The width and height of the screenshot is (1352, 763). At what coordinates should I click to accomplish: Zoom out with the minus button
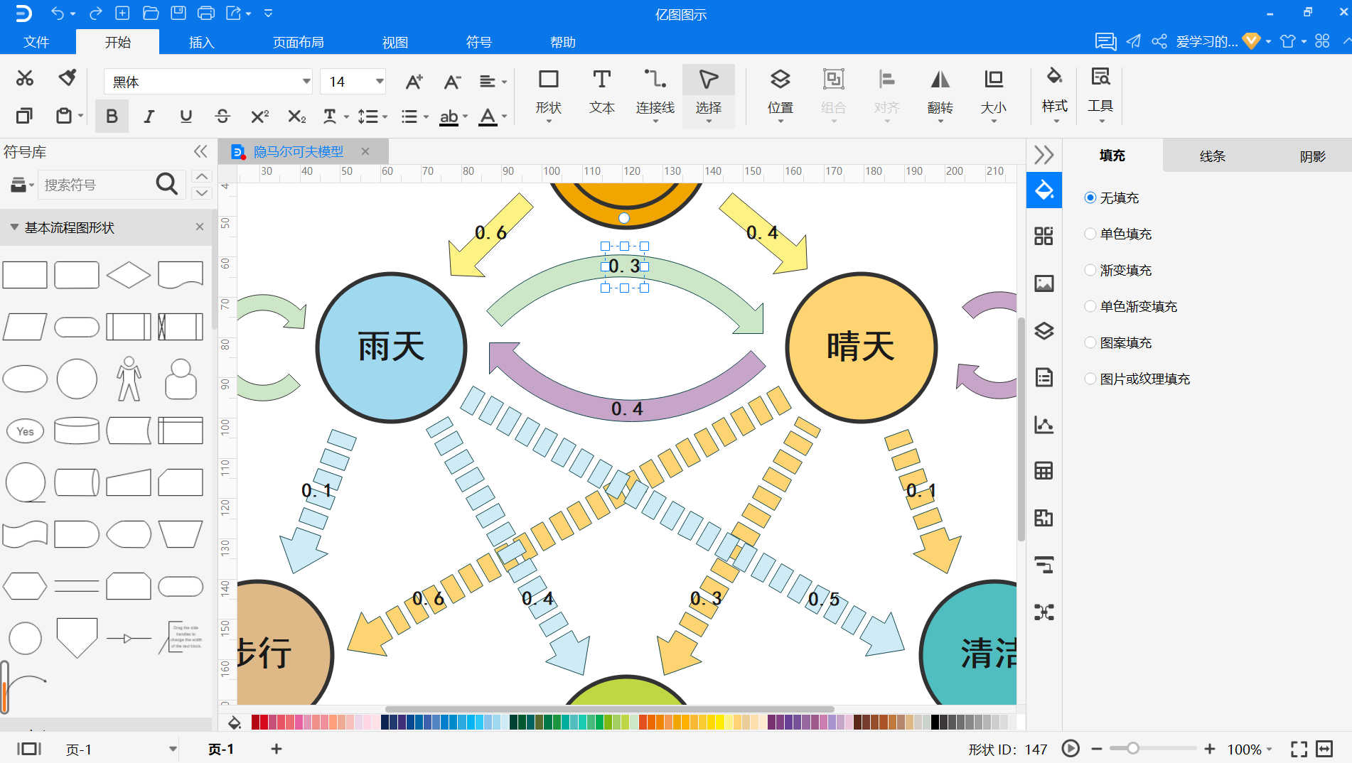pos(1096,749)
